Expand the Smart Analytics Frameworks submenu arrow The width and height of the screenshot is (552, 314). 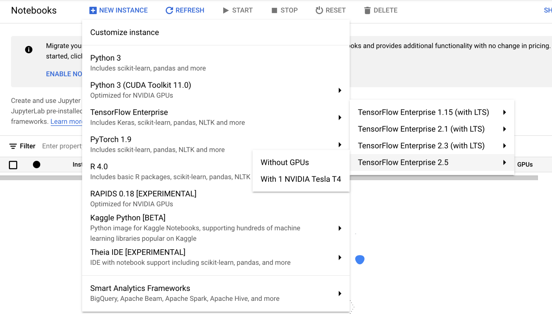(x=340, y=294)
